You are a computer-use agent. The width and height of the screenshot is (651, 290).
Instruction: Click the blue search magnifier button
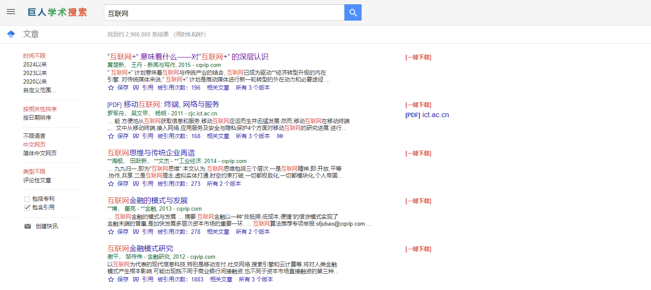pos(353,12)
